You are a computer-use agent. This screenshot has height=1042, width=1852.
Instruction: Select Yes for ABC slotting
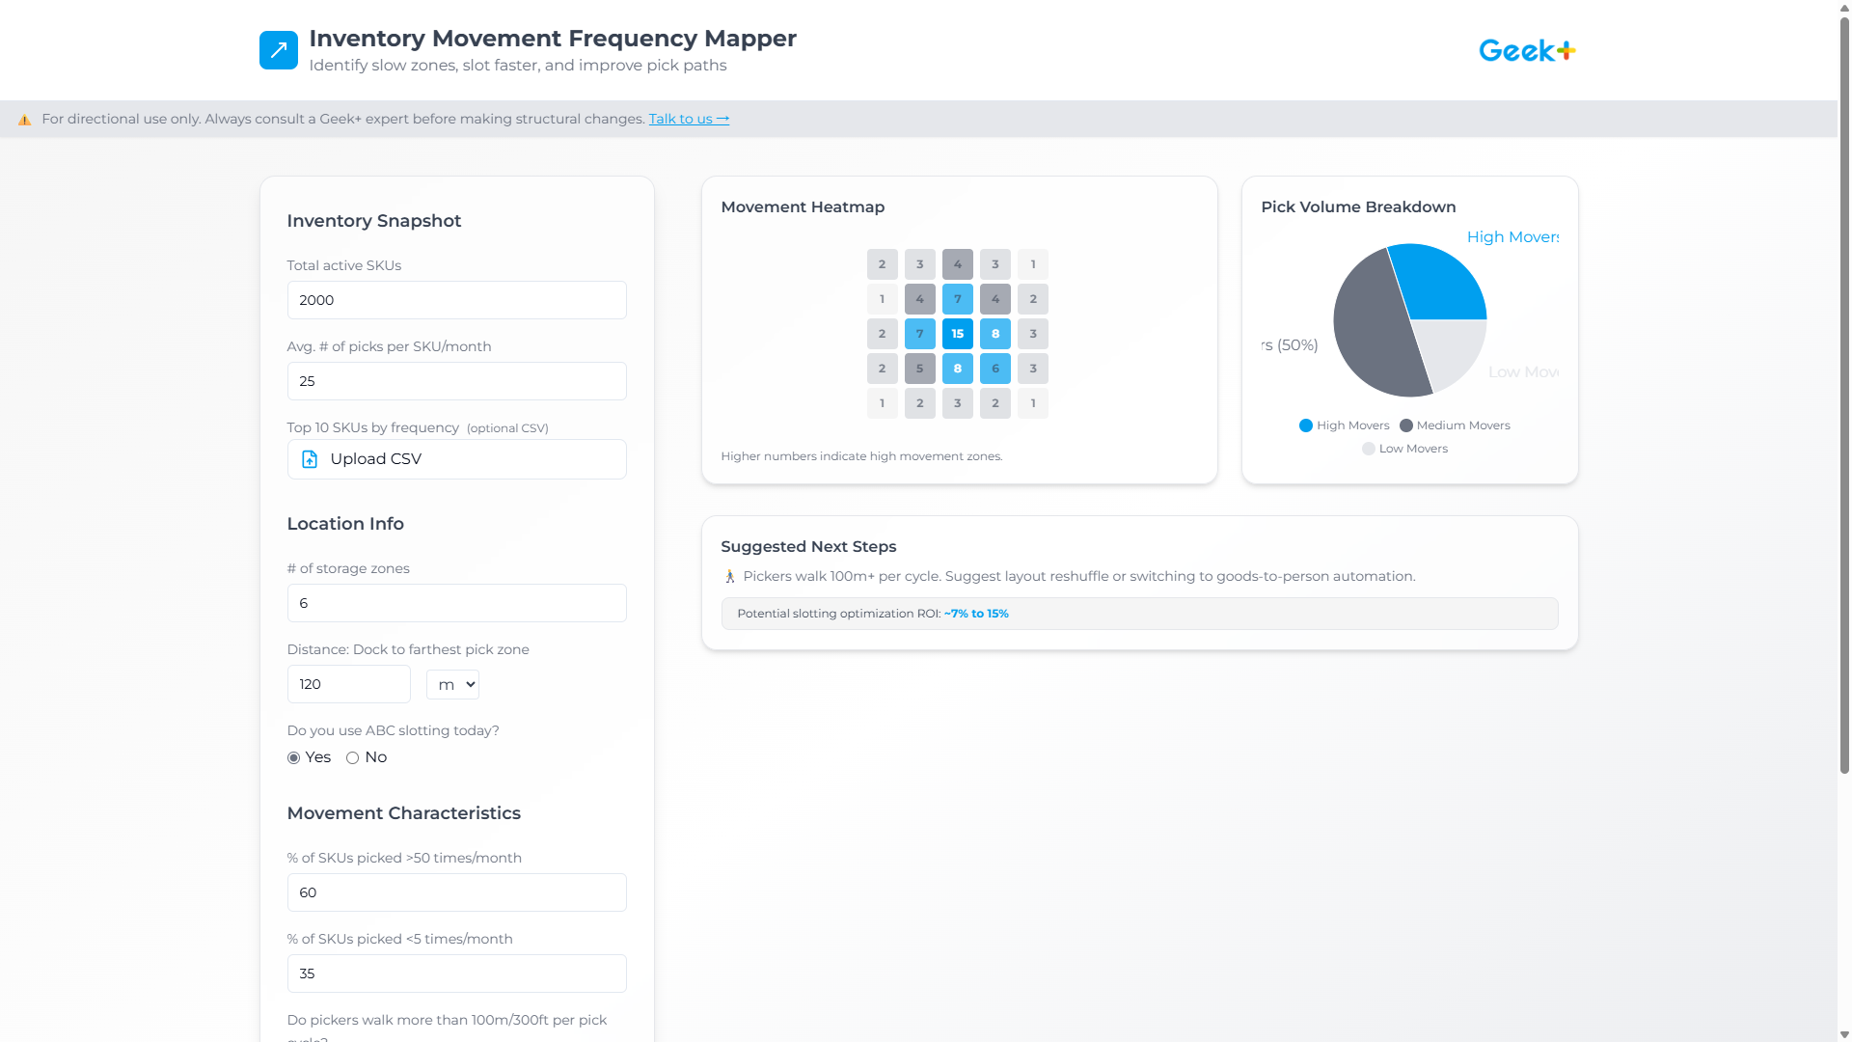pyautogui.click(x=293, y=758)
